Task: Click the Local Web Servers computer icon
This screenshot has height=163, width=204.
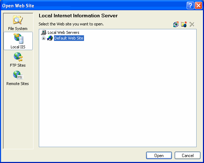Action: (x=43, y=32)
